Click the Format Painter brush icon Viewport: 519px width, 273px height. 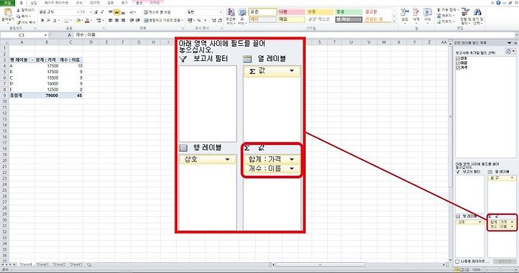pyautogui.click(x=19, y=22)
